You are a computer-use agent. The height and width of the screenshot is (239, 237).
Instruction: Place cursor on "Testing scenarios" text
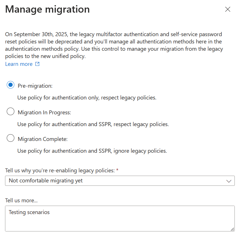[29, 212]
